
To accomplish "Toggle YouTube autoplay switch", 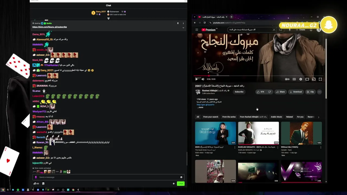I will [x=287, y=79].
